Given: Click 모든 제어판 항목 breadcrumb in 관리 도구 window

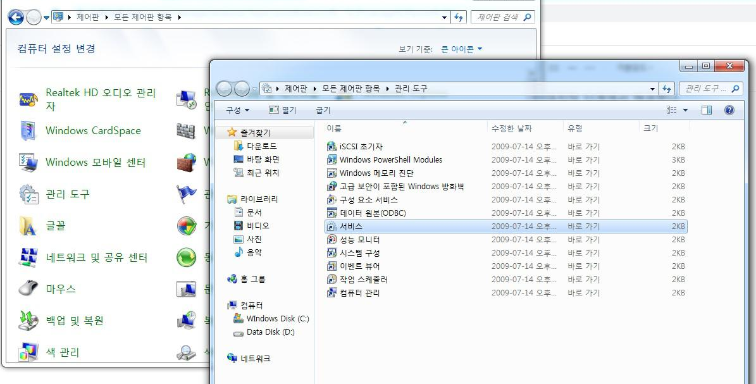Looking at the screenshot, I should (x=351, y=89).
